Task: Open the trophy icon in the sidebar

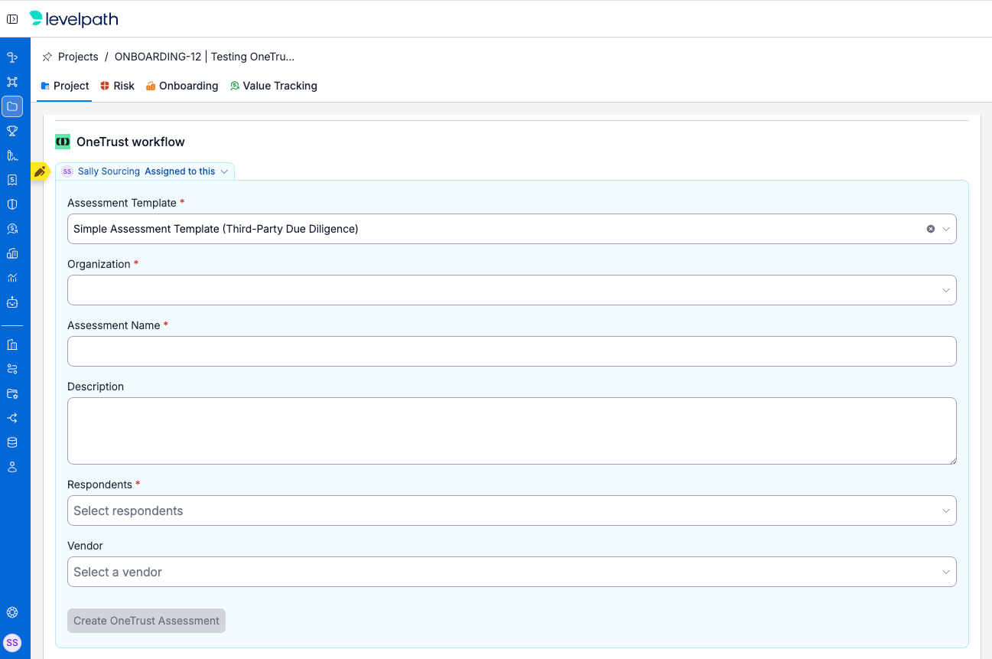Action: [x=12, y=131]
